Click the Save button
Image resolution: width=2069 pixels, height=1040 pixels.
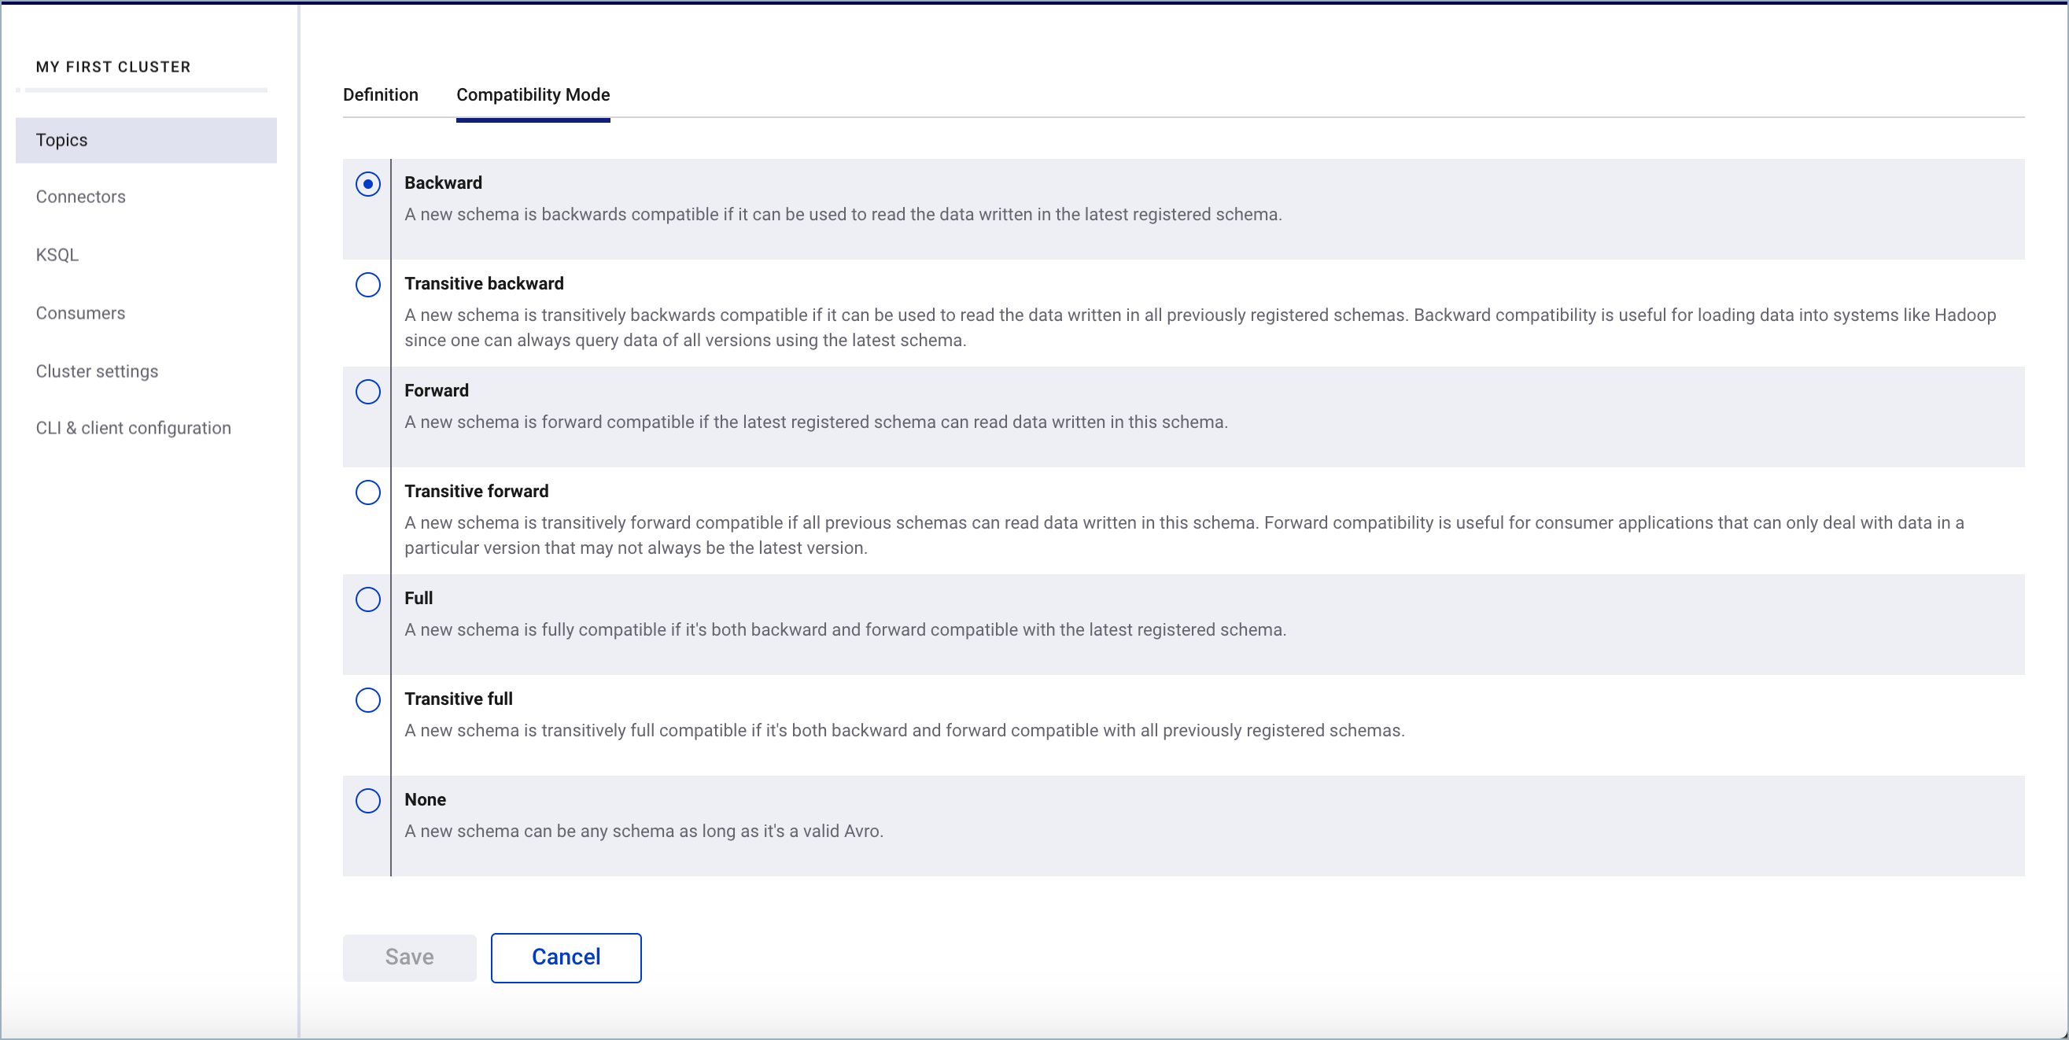click(x=408, y=957)
